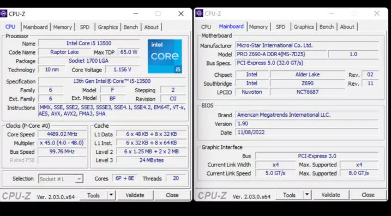Select Graphics tab in right window
Viewport: 391px width, 216px height.
coord(304,27)
